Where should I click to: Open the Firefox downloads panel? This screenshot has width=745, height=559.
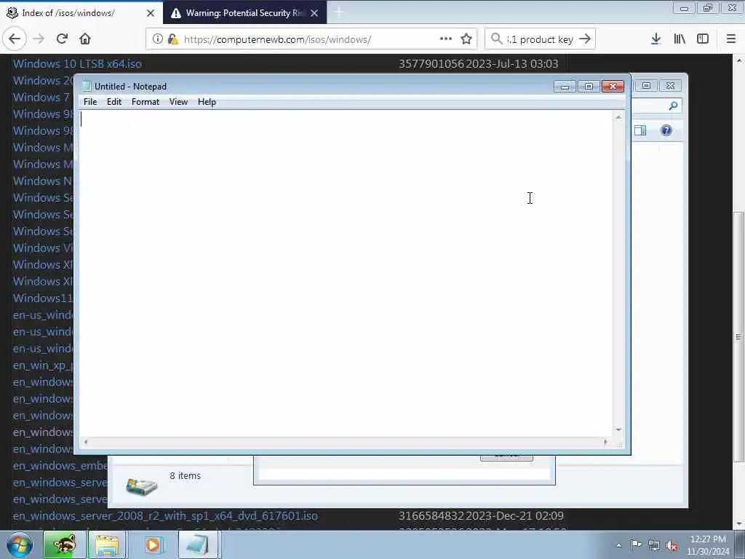(656, 39)
